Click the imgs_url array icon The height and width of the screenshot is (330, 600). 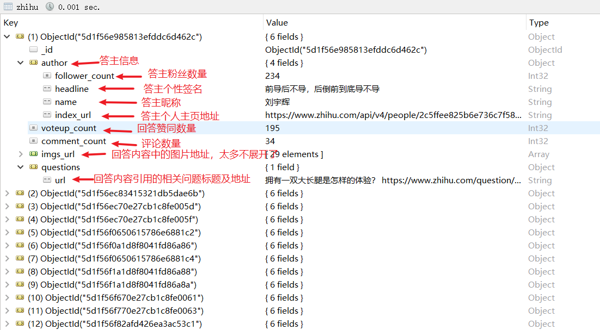[x=34, y=153]
